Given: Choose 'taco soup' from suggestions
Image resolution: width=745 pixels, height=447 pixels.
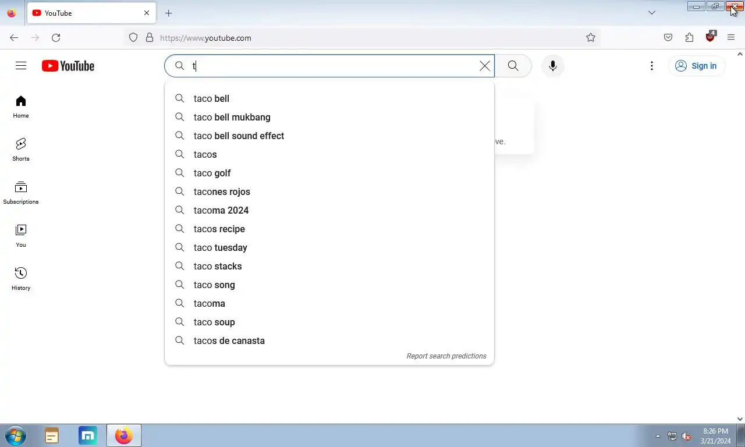Looking at the screenshot, I should [329, 322].
